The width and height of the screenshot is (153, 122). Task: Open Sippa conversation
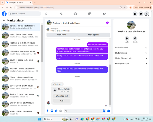point(21,87)
